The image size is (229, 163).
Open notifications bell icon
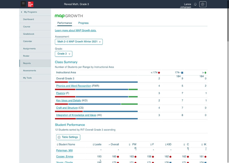195,4
